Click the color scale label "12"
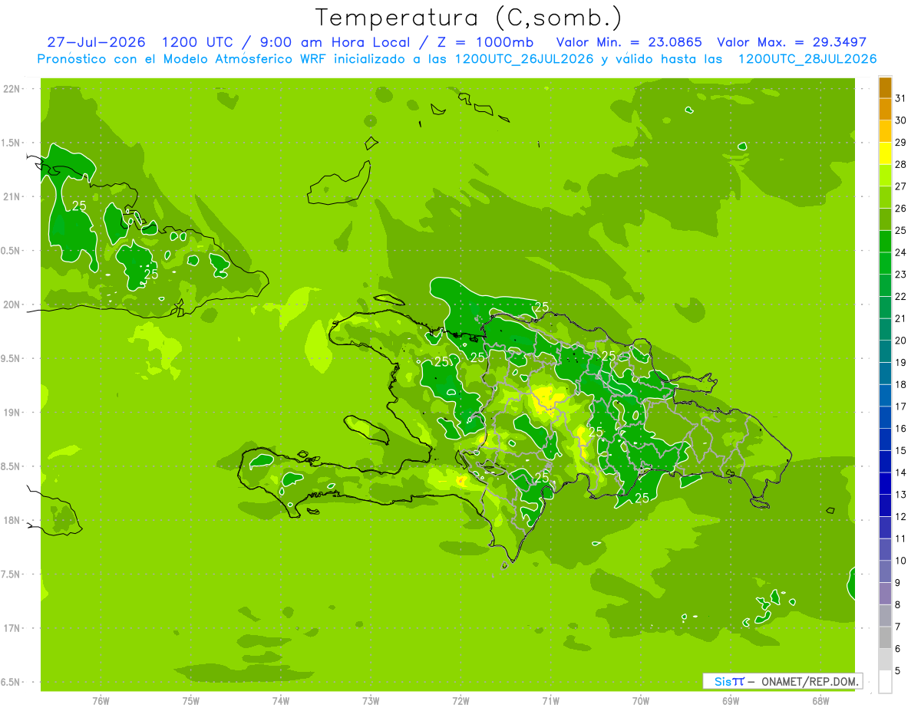The width and height of the screenshot is (921, 711). (x=901, y=516)
